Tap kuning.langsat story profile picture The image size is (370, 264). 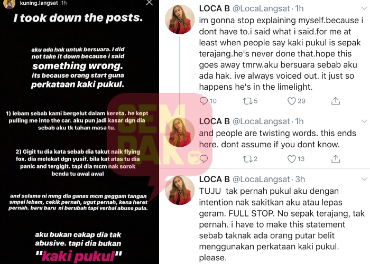tap(10, 4)
